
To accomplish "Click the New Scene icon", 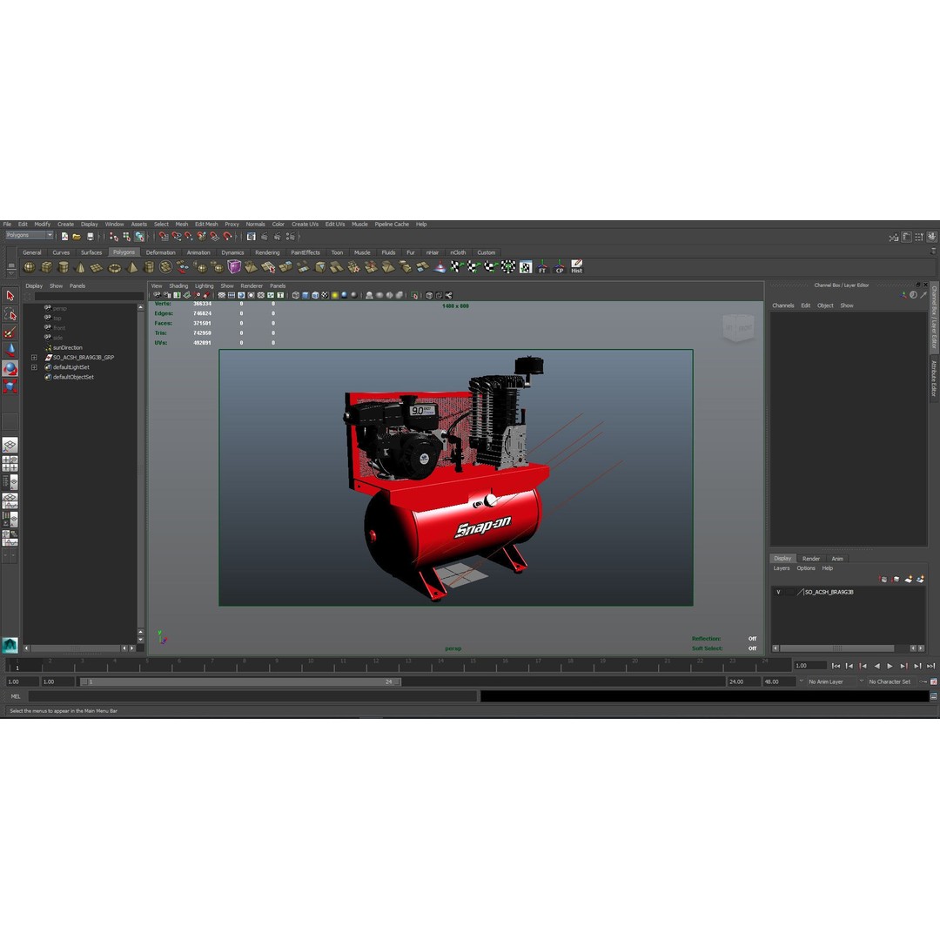I will point(64,237).
